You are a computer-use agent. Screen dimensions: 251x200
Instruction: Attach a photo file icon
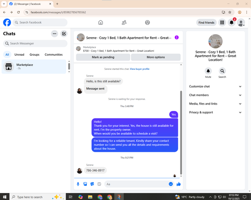point(85,184)
